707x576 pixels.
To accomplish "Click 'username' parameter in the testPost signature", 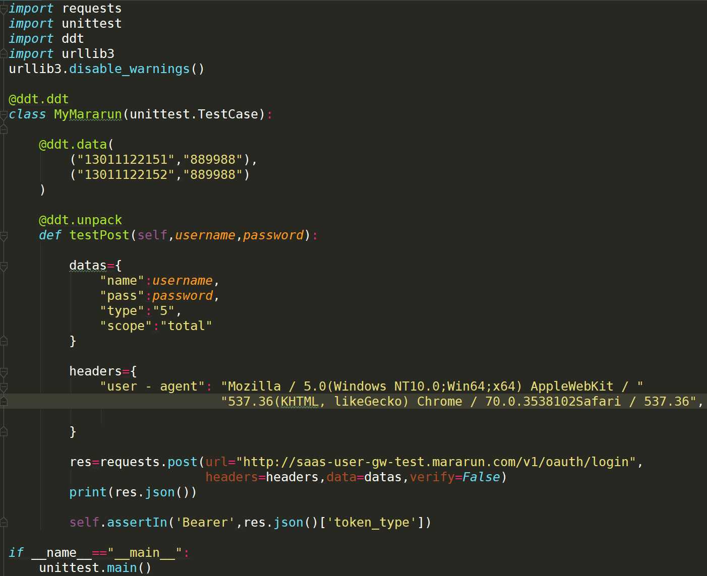I will [x=205, y=235].
